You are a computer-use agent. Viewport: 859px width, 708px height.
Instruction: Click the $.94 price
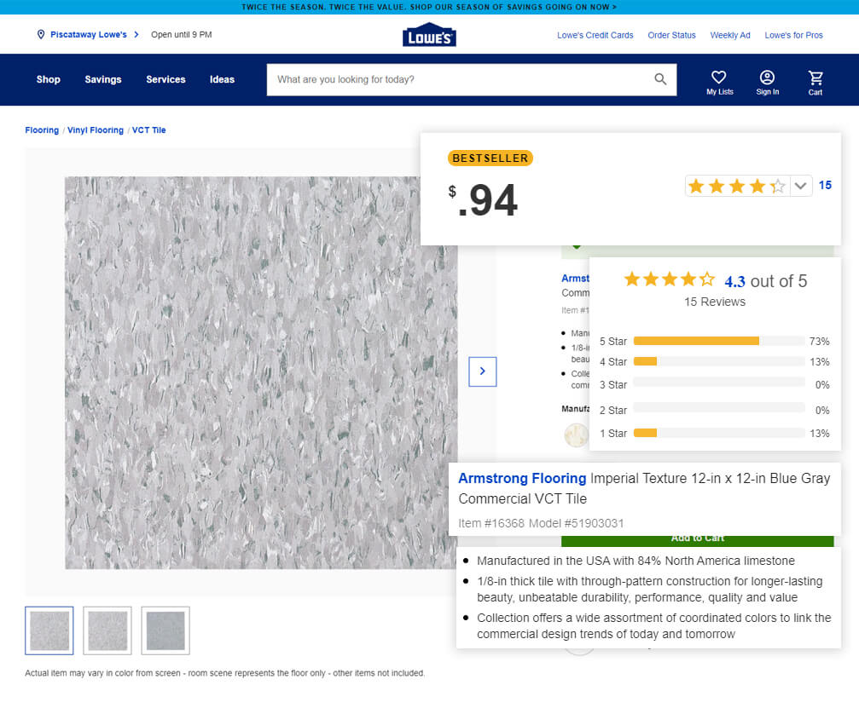pos(483,199)
